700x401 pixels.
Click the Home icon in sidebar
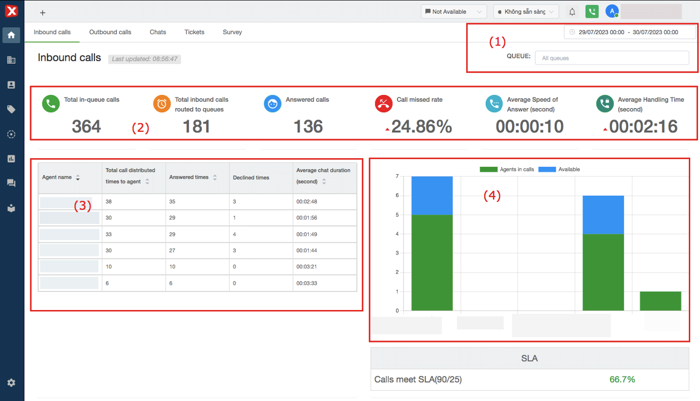pyautogui.click(x=11, y=35)
